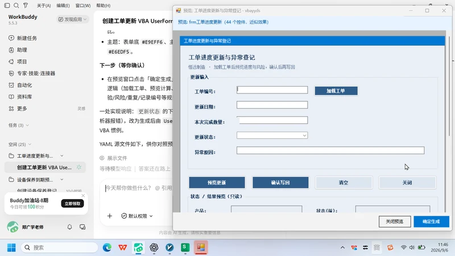Click the chat input box 今天帮你做些什么
Viewport: 455px width, 256px height.
click(138, 188)
